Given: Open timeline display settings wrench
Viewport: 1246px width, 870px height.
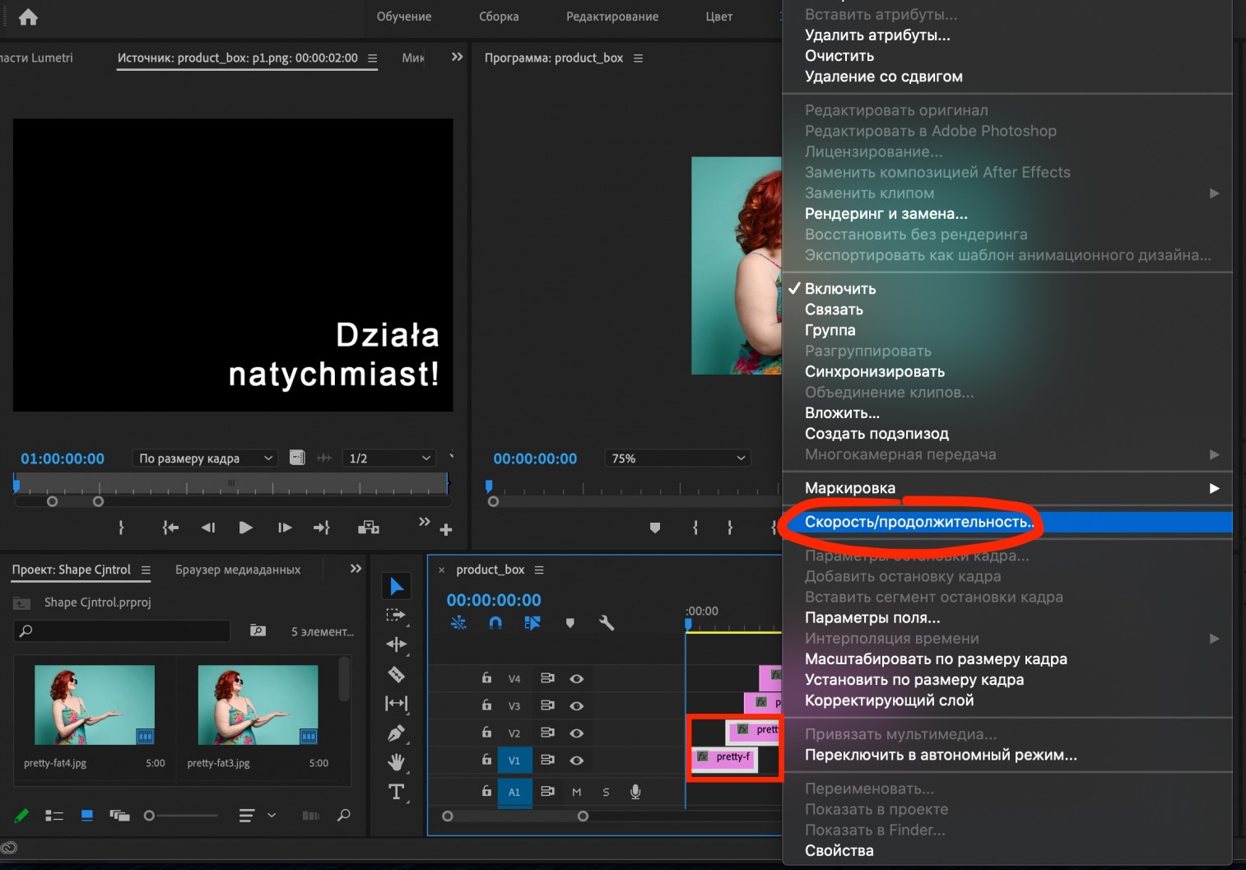Looking at the screenshot, I should click(607, 623).
